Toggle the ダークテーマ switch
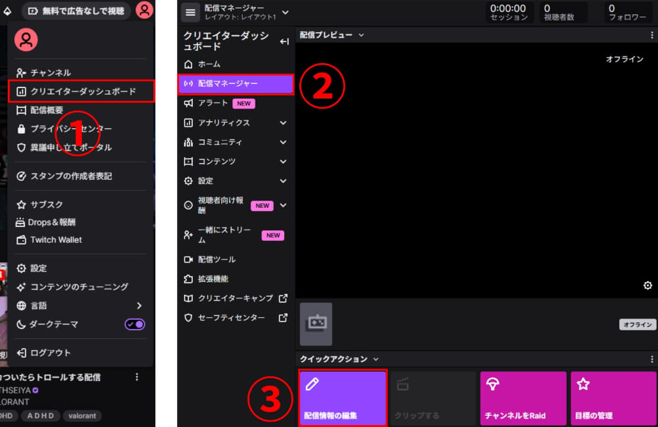Screen dimensions: 658x427 click(135, 324)
